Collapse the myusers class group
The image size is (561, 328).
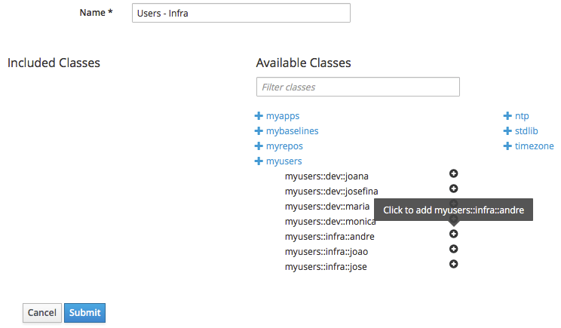click(278, 161)
